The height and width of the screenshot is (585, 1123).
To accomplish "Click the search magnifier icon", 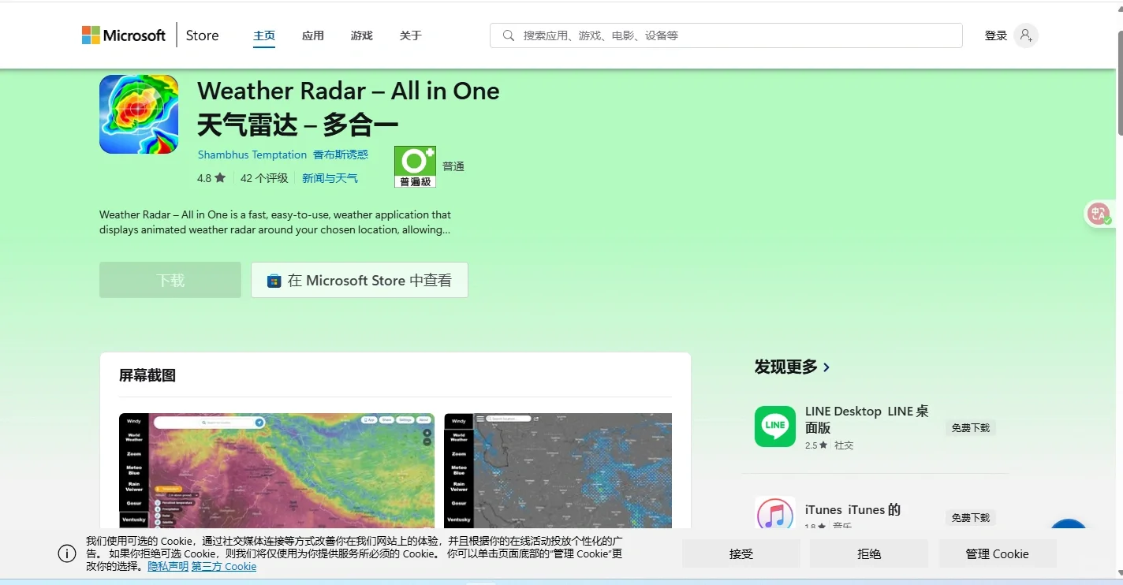I will click(508, 35).
